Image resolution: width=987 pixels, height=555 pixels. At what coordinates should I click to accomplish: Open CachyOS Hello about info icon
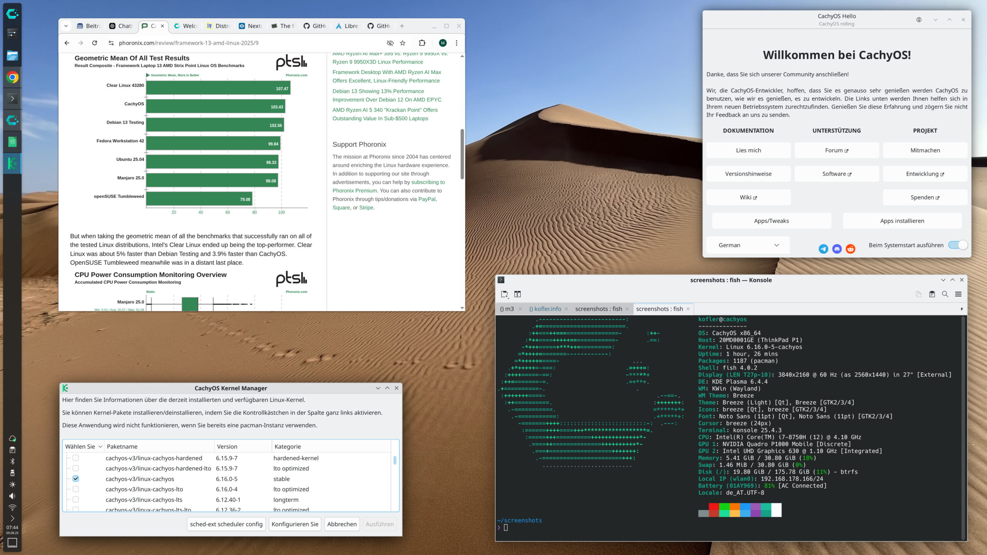(919, 20)
